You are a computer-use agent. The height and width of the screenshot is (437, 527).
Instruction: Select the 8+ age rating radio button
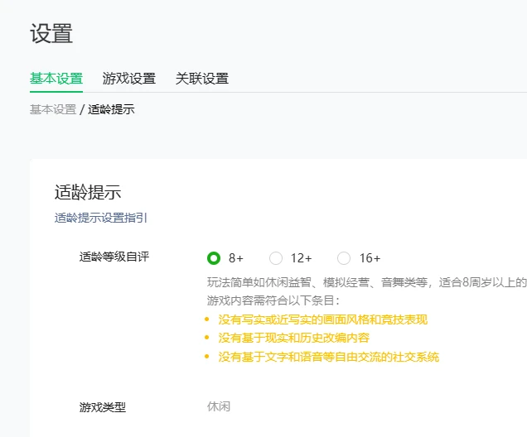(214, 258)
